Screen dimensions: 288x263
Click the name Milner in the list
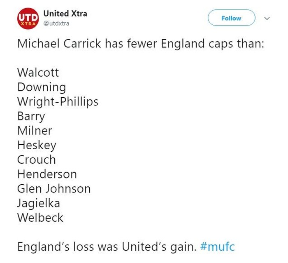point(35,131)
